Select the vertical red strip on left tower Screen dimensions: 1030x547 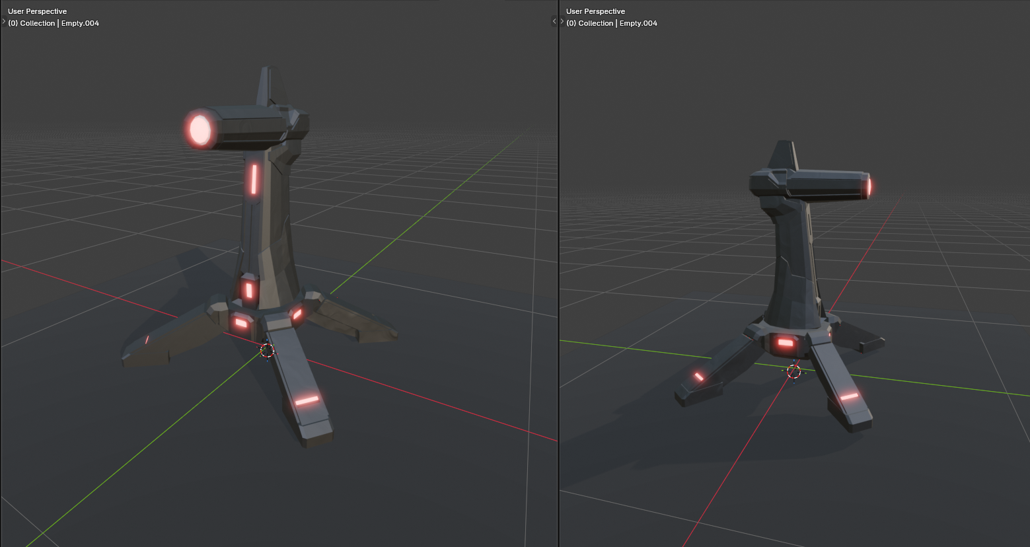(253, 179)
